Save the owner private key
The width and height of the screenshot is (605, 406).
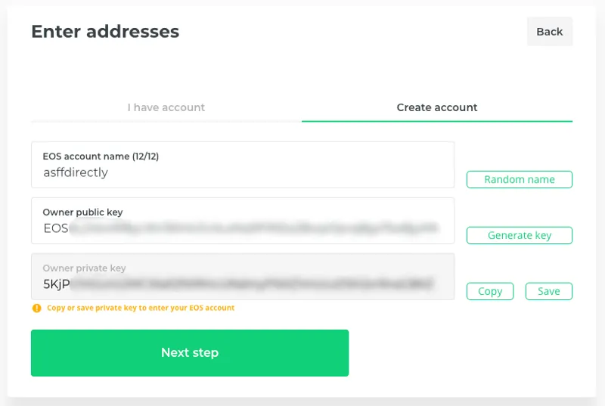tap(549, 292)
